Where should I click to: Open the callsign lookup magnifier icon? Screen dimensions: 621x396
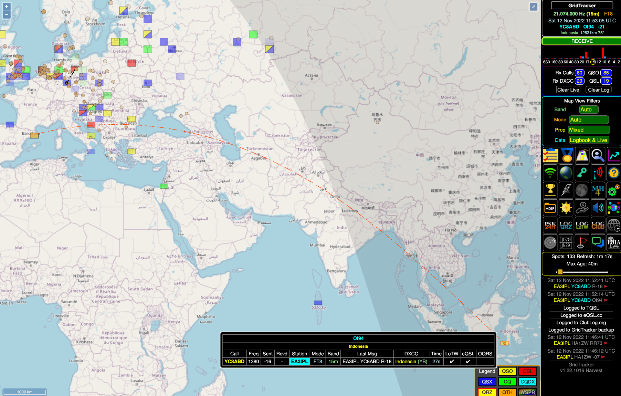598,155
